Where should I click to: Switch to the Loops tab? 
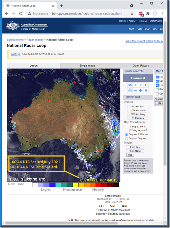pyautogui.click(x=34, y=66)
